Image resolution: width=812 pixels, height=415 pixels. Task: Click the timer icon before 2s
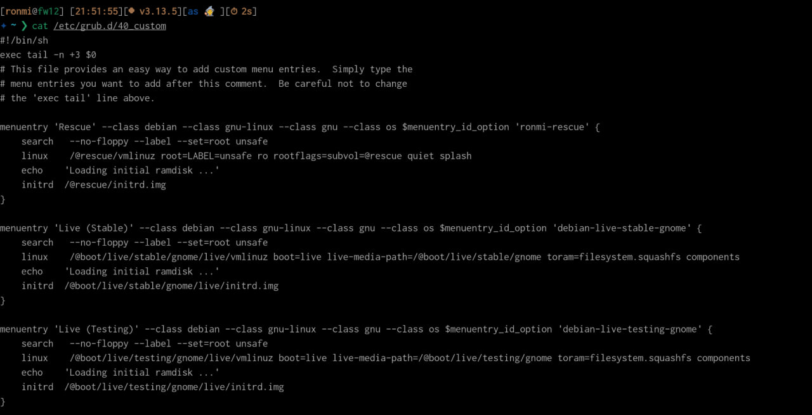point(233,11)
